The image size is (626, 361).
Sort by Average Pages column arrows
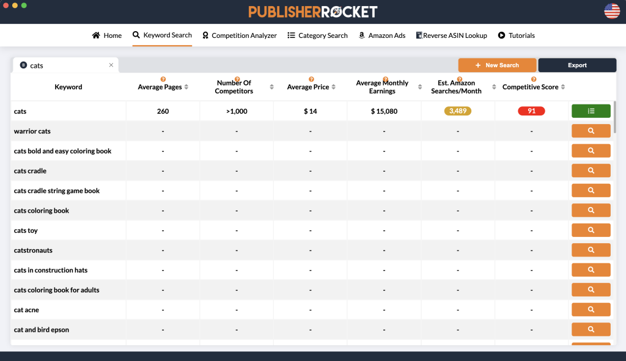point(186,87)
